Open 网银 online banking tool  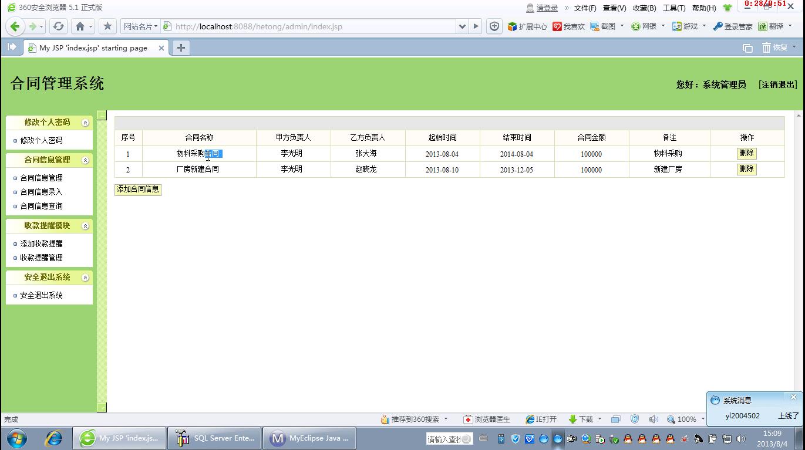(x=644, y=26)
